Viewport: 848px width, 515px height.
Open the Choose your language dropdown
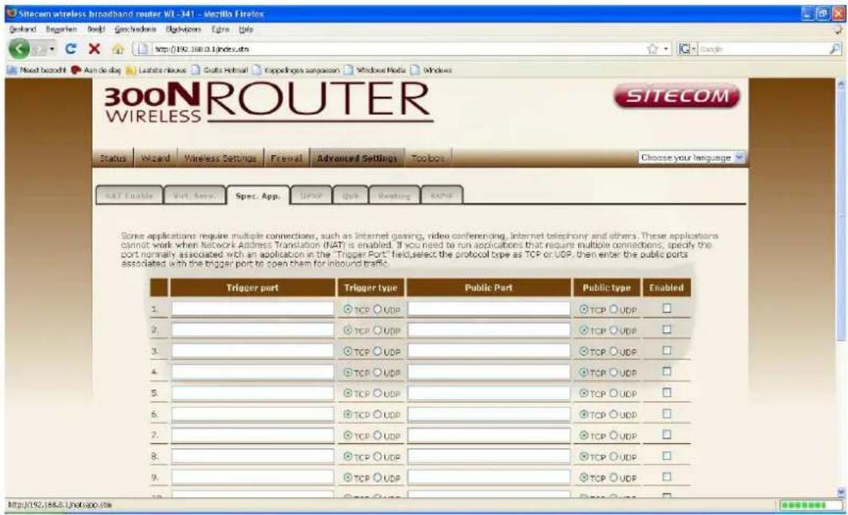(x=691, y=158)
